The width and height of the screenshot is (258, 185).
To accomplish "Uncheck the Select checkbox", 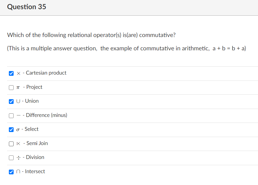I will tap(11, 130).
